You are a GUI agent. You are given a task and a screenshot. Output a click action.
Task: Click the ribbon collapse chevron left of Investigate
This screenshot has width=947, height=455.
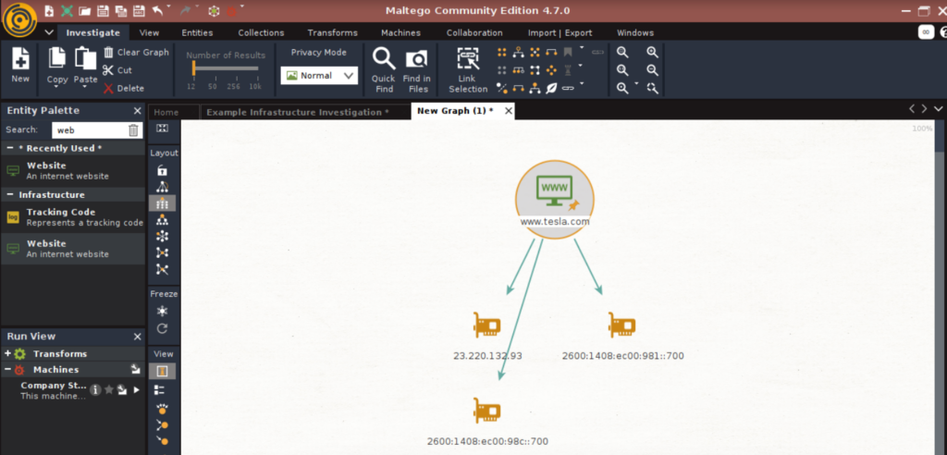pos(49,32)
